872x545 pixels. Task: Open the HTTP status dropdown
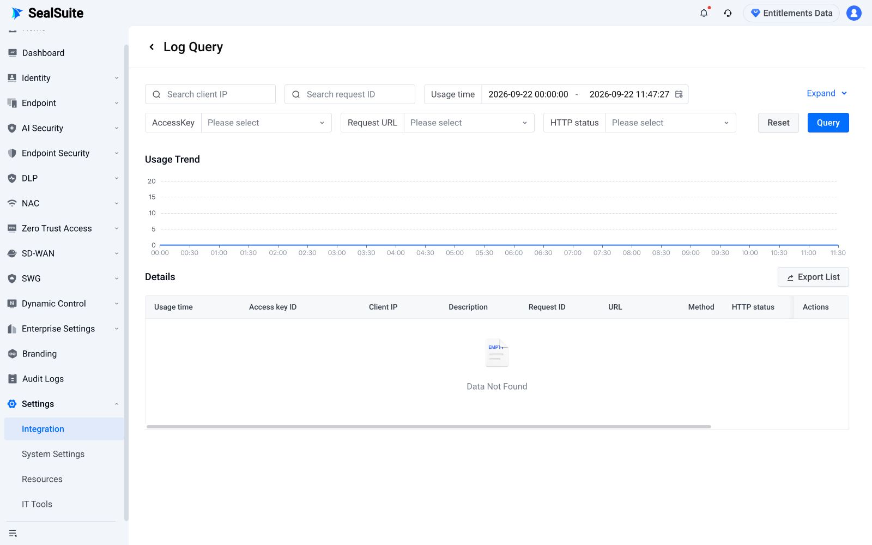[670, 123]
